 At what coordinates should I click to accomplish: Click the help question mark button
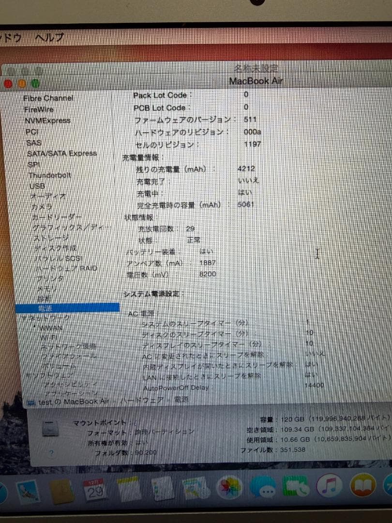[x=52, y=453]
